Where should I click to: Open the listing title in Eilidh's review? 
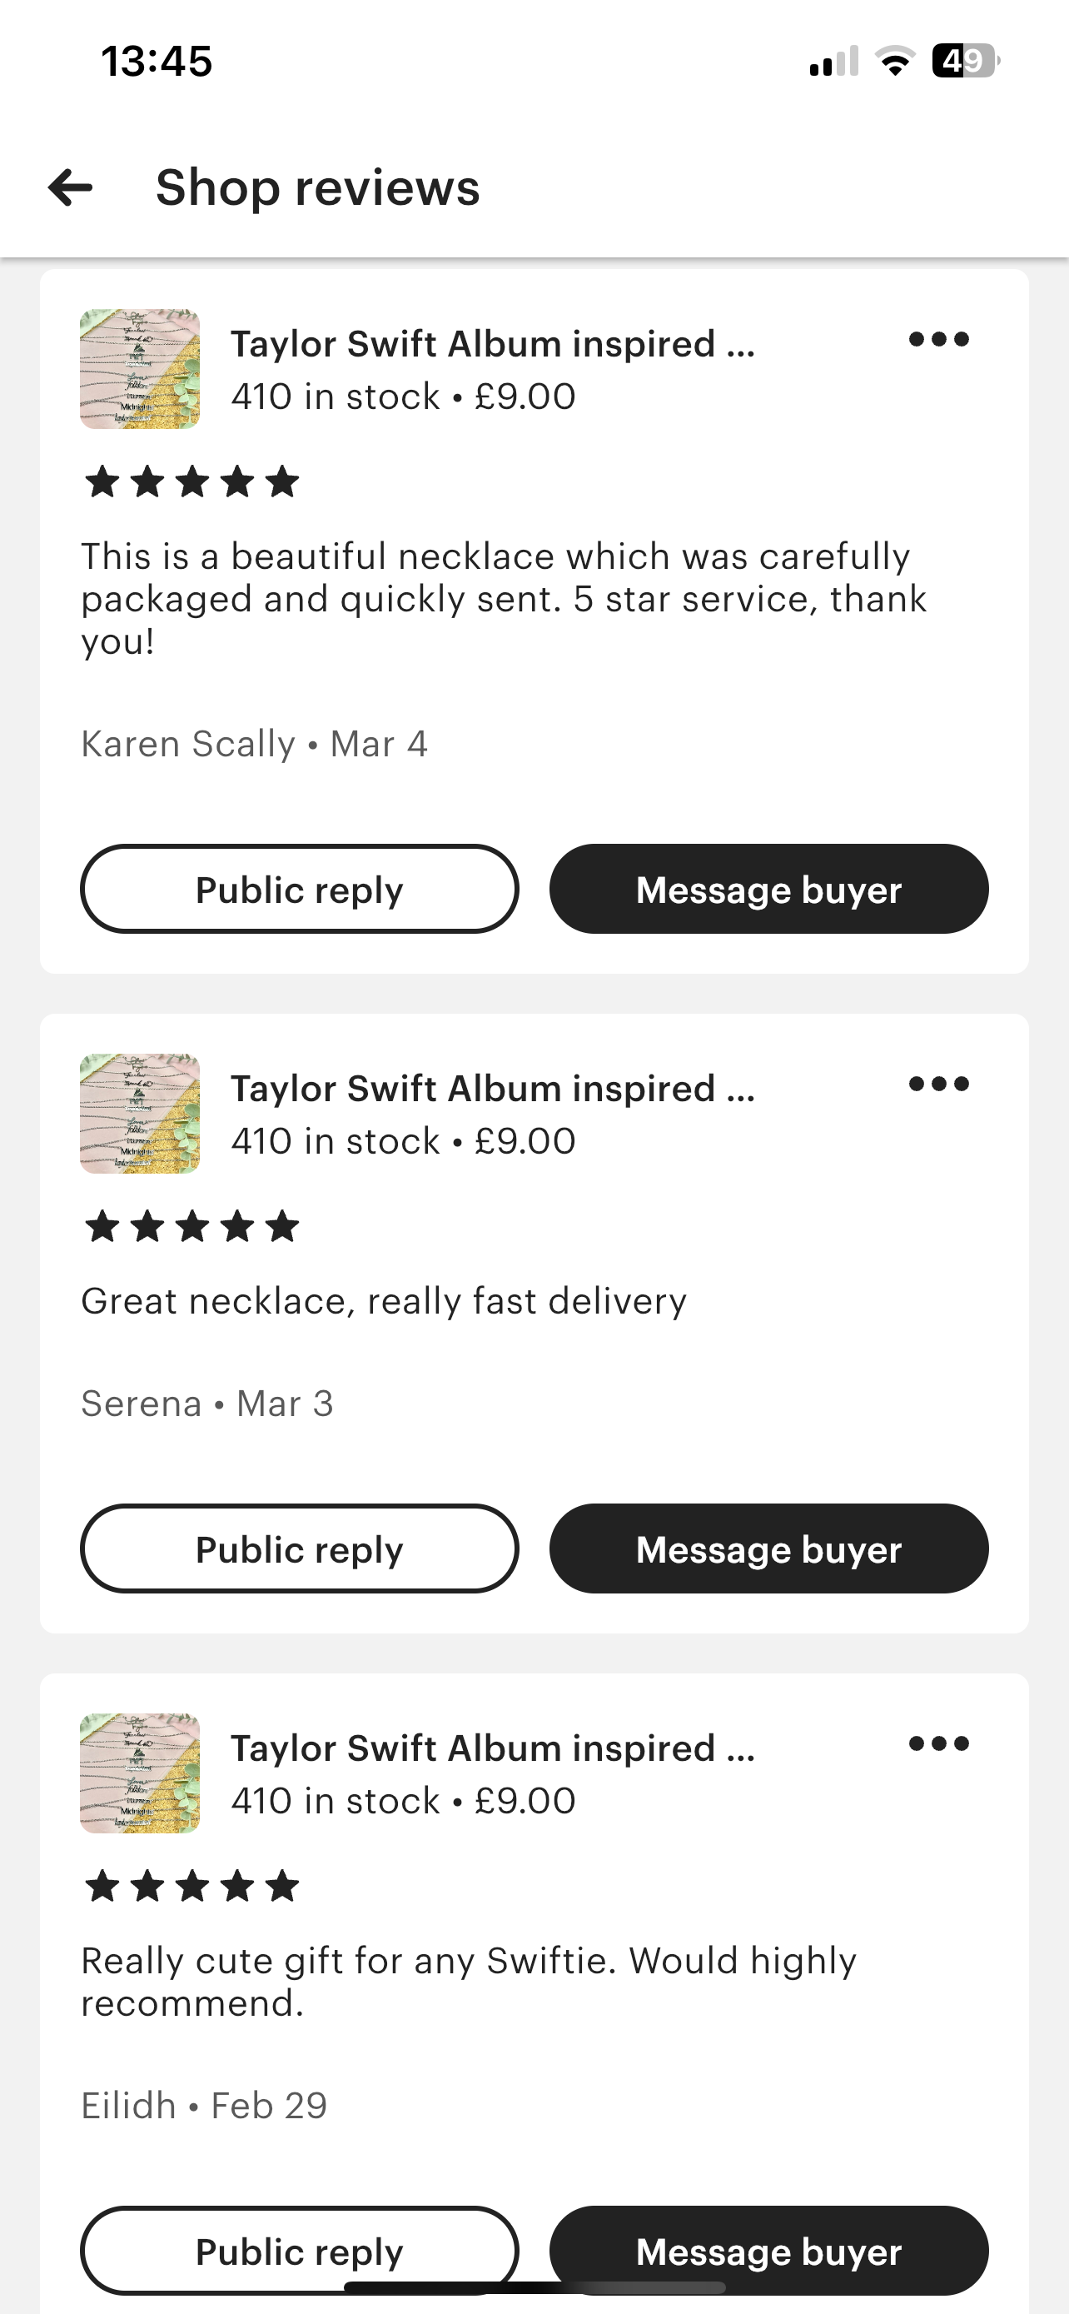pyautogui.click(x=493, y=1748)
